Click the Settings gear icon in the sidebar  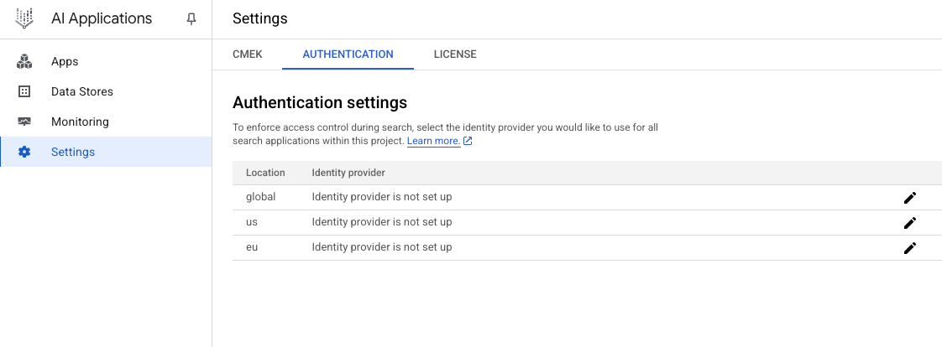[x=24, y=153]
